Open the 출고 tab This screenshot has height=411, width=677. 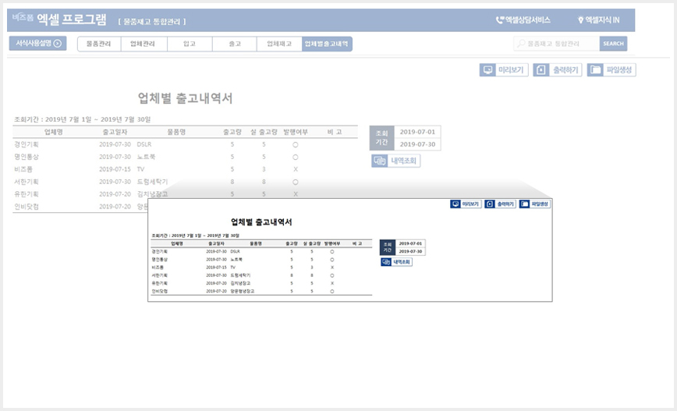(235, 44)
